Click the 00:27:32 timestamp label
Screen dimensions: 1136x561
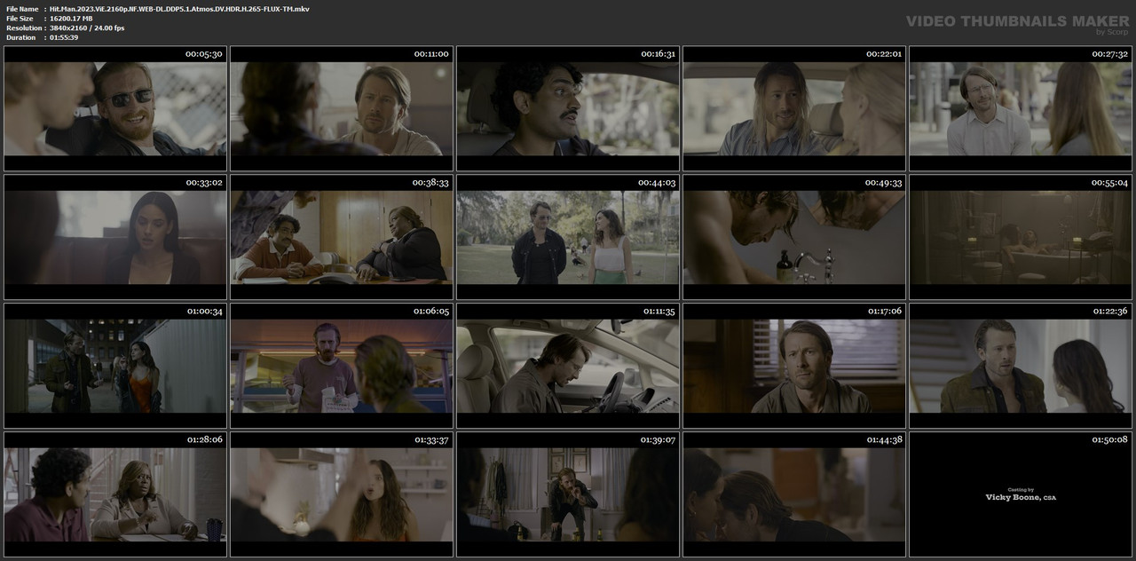pos(1109,54)
